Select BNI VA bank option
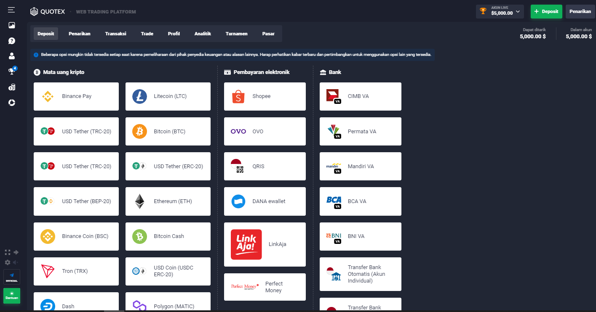596x312 pixels. click(361, 236)
